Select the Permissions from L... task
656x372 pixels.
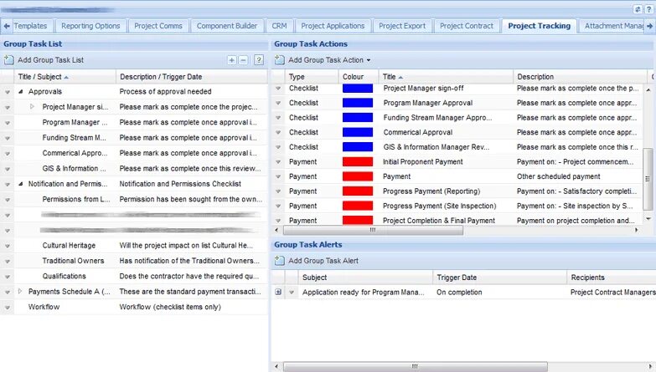(x=134, y=200)
